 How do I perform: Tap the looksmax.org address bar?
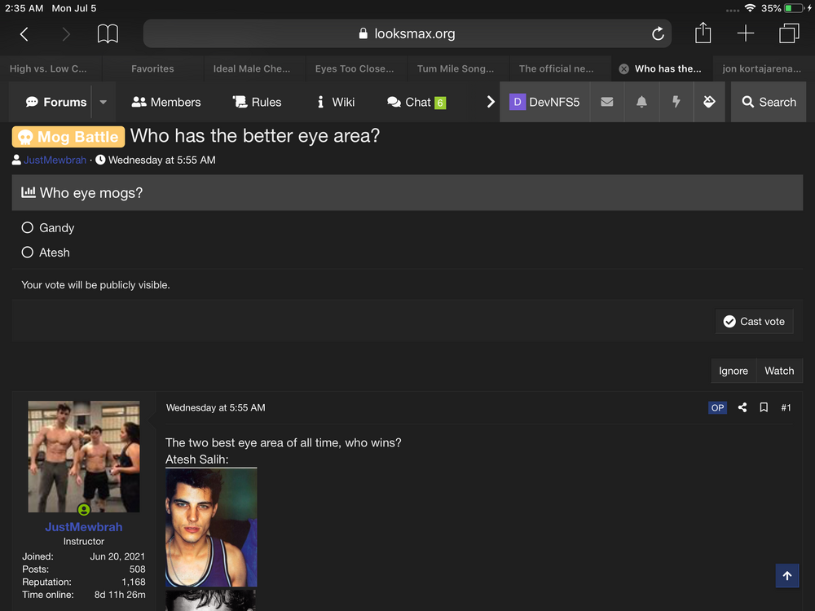(407, 34)
